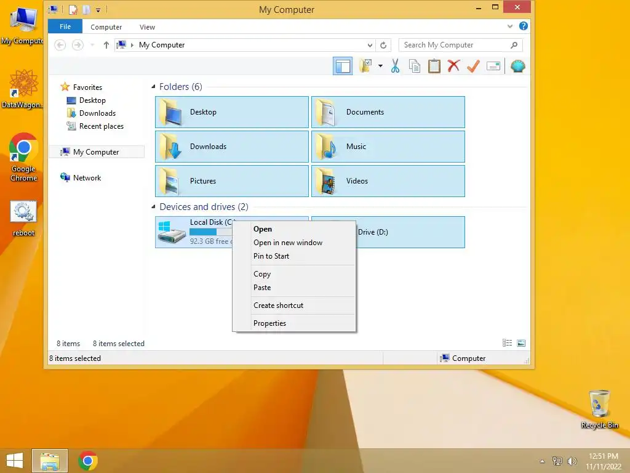The height and width of the screenshot is (473, 630).
Task: Expand the address bar path arrow
Action: click(132, 45)
